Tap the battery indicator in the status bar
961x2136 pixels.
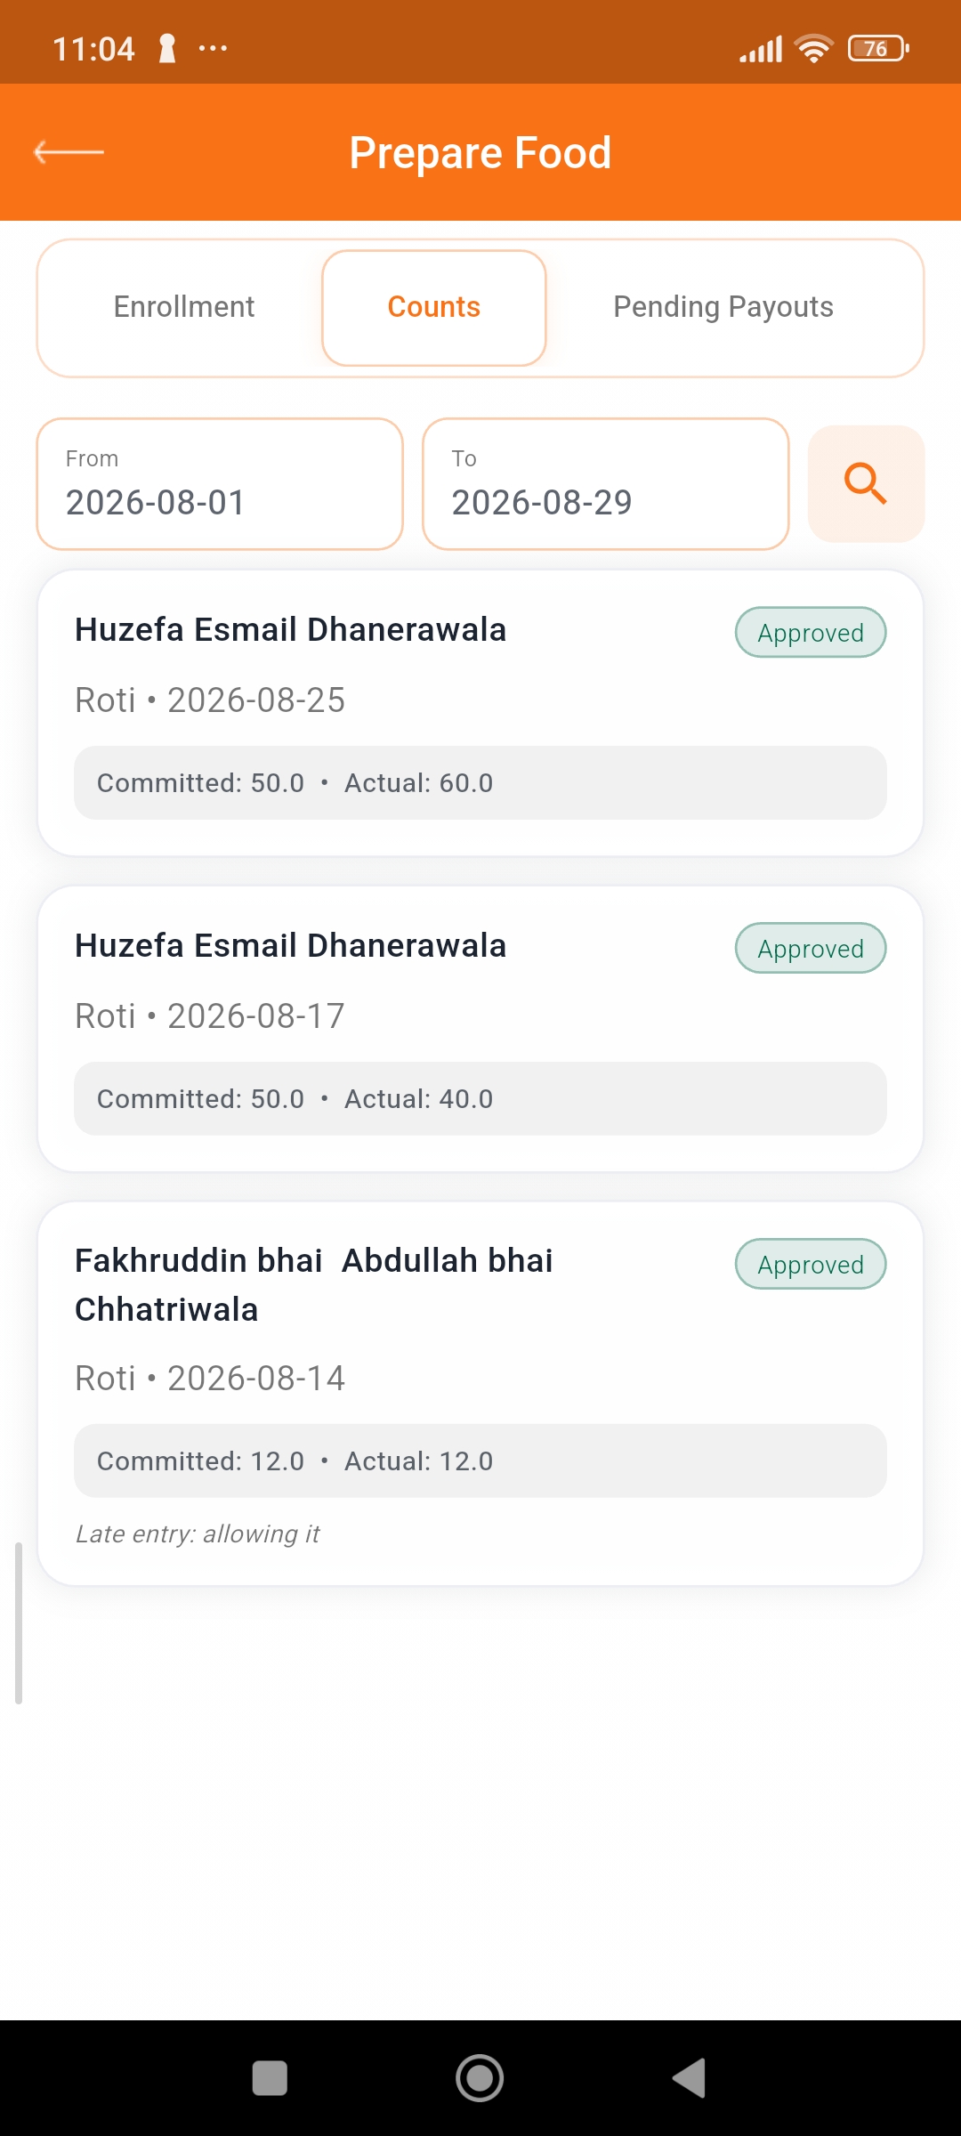[x=878, y=48]
